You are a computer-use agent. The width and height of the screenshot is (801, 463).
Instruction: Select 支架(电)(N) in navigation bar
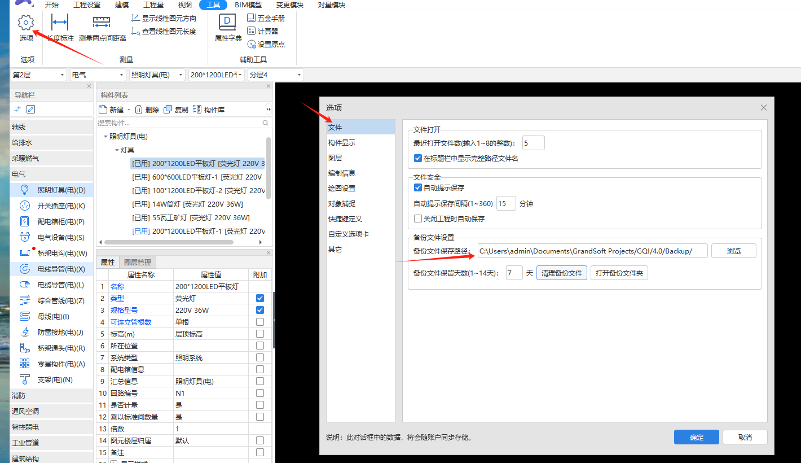coord(52,380)
